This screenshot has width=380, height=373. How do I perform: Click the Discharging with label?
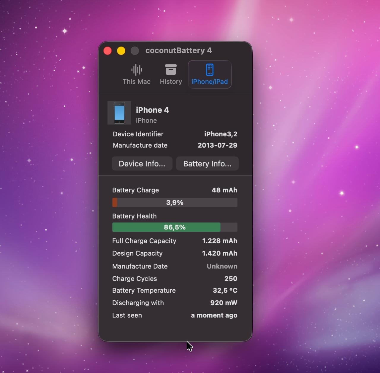(138, 303)
